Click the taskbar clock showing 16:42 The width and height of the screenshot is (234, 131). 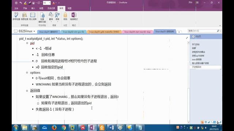tap(214, 128)
